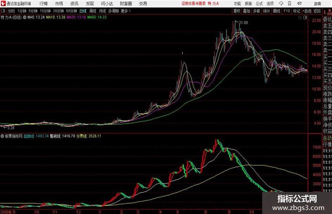
Task: Open the 功能 menu
Action: (x=237, y=4)
